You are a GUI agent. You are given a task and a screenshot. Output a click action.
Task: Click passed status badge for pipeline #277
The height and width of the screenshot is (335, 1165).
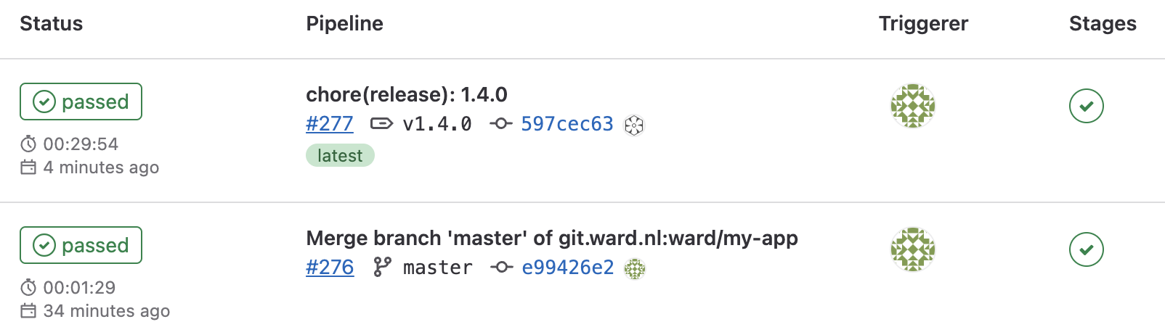tap(81, 102)
